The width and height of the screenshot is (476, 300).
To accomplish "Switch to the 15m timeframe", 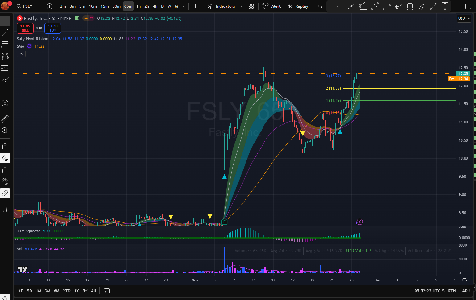I will point(105,6).
